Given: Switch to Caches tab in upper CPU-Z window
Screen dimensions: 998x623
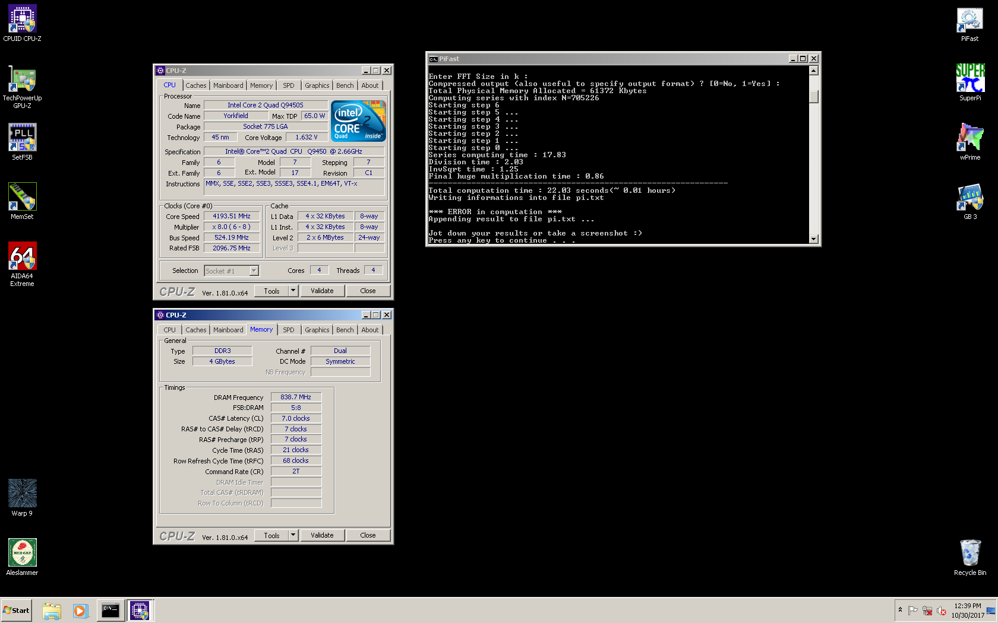Looking at the screenshot, I should click(195, 85).
